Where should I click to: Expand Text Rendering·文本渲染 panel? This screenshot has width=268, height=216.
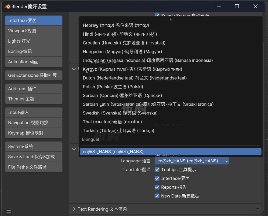(74, 209)
